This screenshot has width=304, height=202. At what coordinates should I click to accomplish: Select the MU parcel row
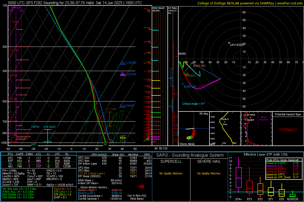pyautogui.click(x=39, y=166)
